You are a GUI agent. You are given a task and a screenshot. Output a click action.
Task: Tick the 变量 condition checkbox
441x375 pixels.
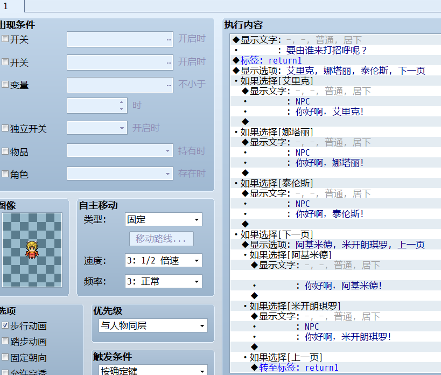tap(5, 85)
